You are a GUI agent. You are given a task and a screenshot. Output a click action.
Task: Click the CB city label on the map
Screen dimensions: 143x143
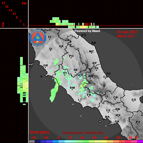[x=116, y=98]
